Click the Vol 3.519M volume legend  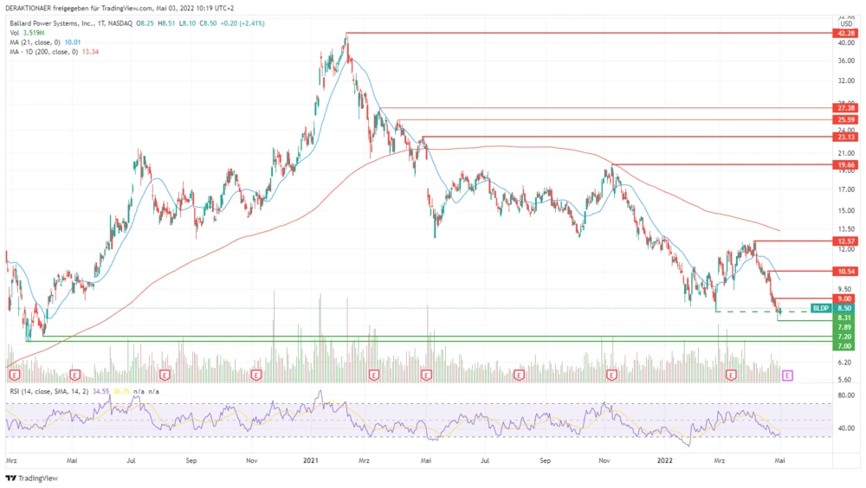30,34
